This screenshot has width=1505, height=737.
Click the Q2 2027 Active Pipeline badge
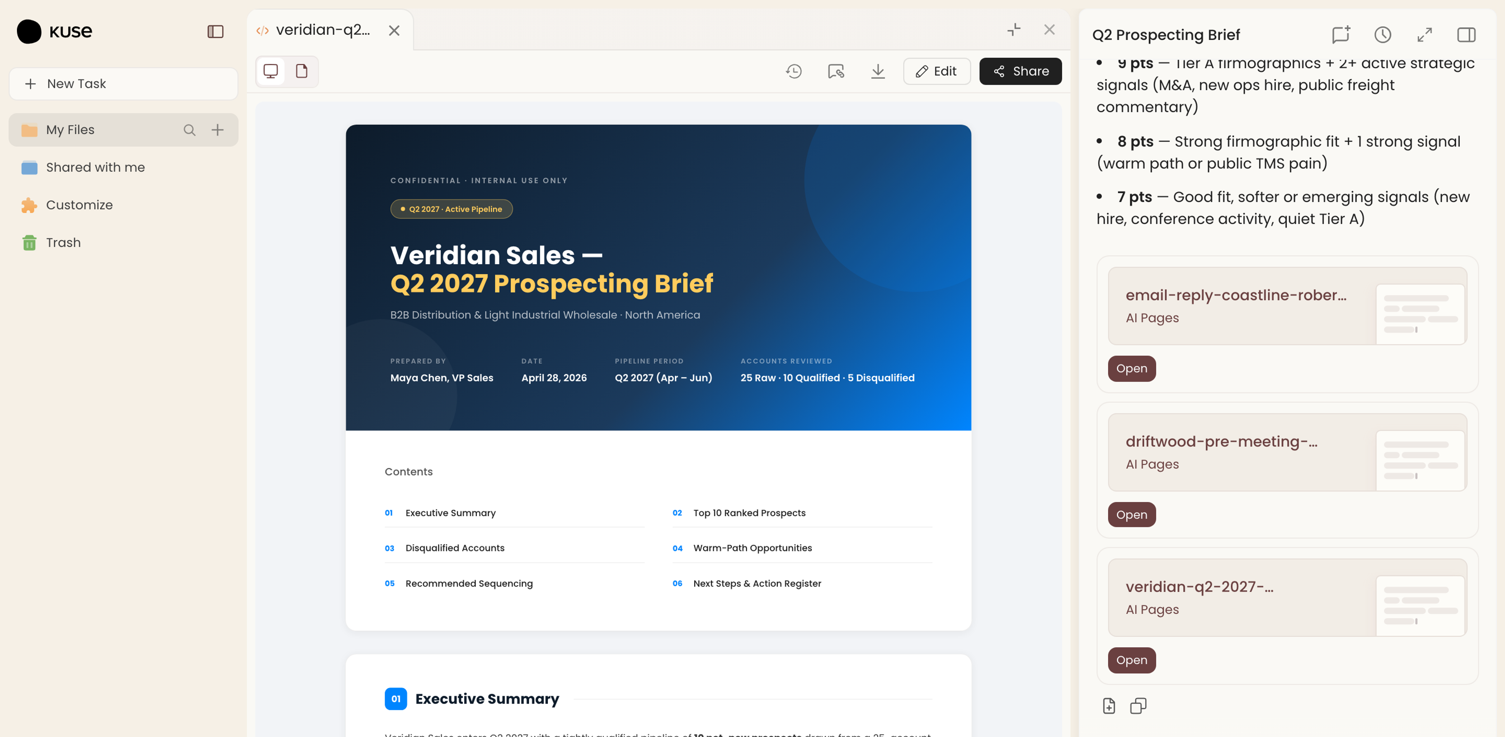coord(451,209)
